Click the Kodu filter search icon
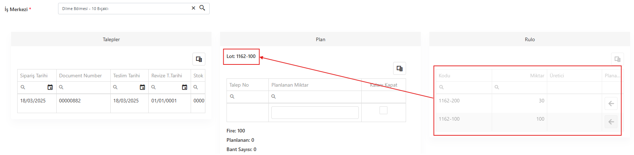This screenshot has height=155, width=634. tap(442, 87)
